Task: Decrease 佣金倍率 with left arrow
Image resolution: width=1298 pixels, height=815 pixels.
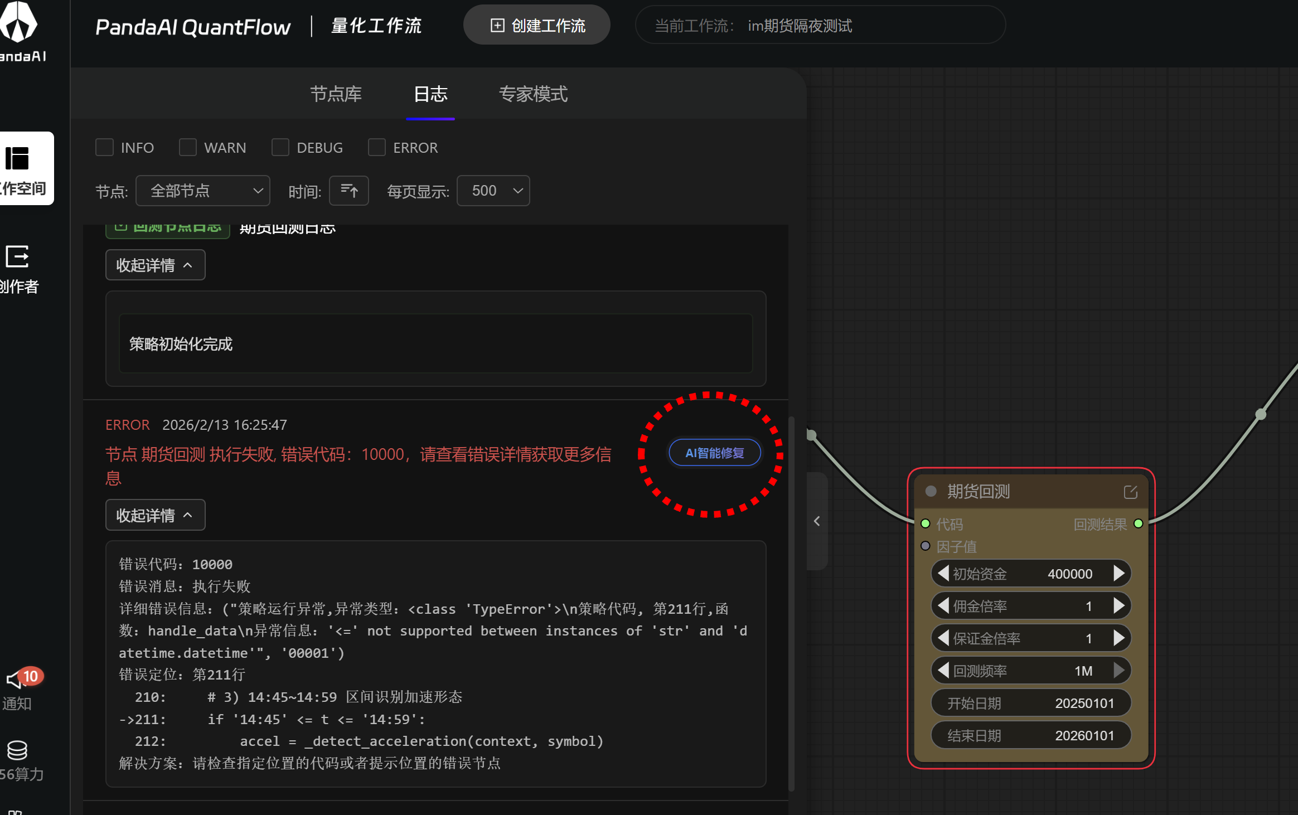Action: (x=943, y=605)
